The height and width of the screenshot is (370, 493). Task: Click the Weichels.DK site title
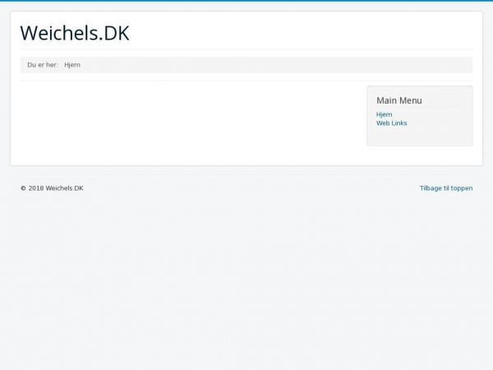click(x=75, y=33)
